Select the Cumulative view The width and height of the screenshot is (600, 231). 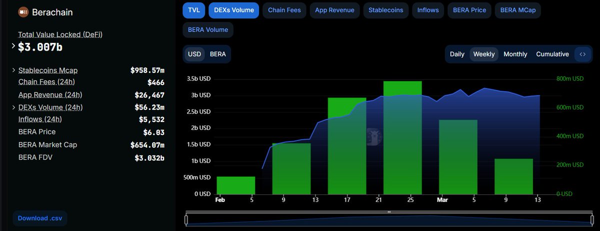pos(552,54)
